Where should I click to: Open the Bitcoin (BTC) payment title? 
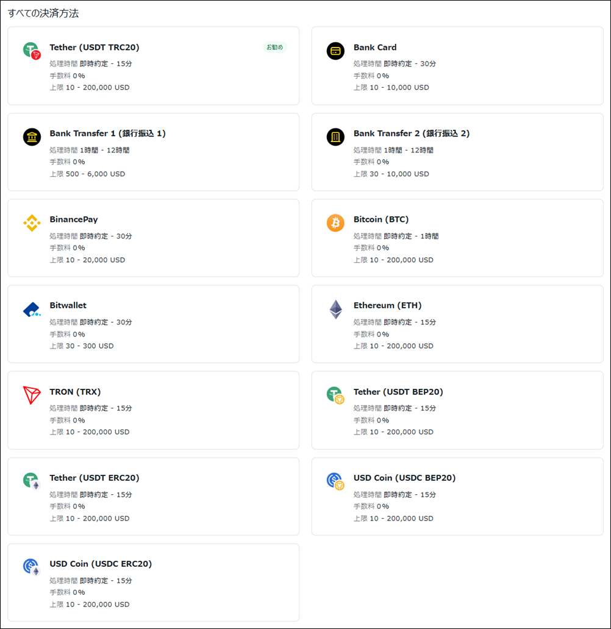coord(381,219)
